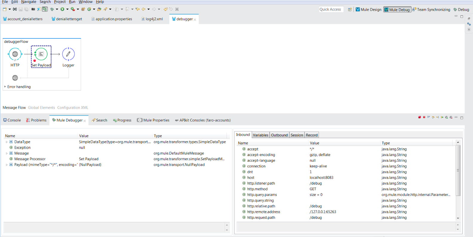The image size is (473, 237).
Task: Click the green Run button in the toolbar
Action: [x=62, y=9]
